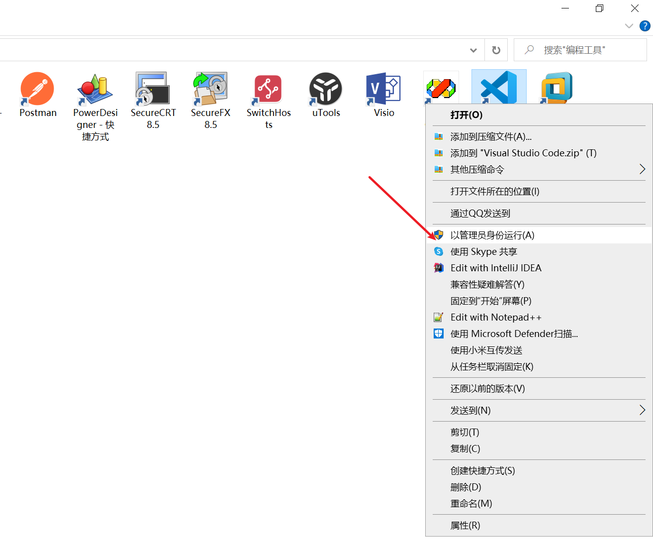Select the SecureFX 8.5 shortcut icon

(x=210, y=89)
